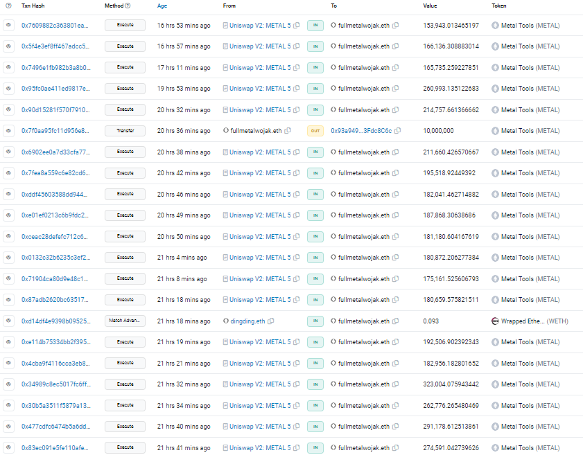Screen dimensions: 583x455
Task: Open quick view eye for transaction 0x83ec091e5fe110afe
Action: coord(8,447)
